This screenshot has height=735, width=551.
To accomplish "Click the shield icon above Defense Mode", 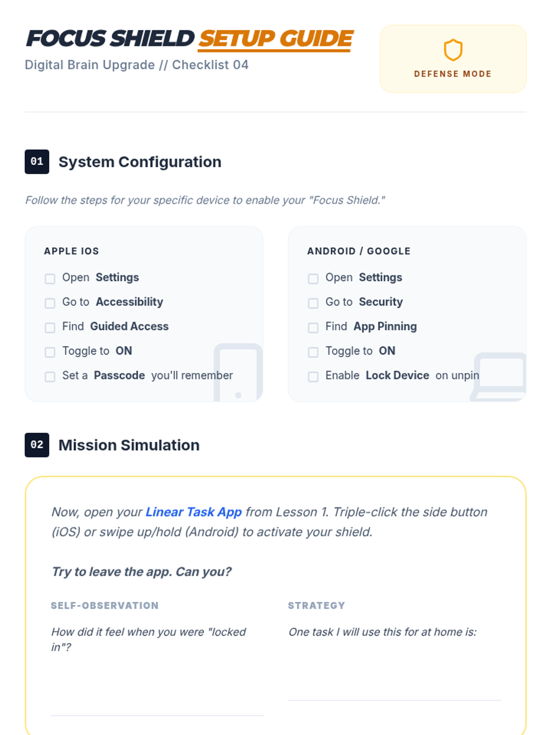I will pyautogui.click(x=453, y=50).
